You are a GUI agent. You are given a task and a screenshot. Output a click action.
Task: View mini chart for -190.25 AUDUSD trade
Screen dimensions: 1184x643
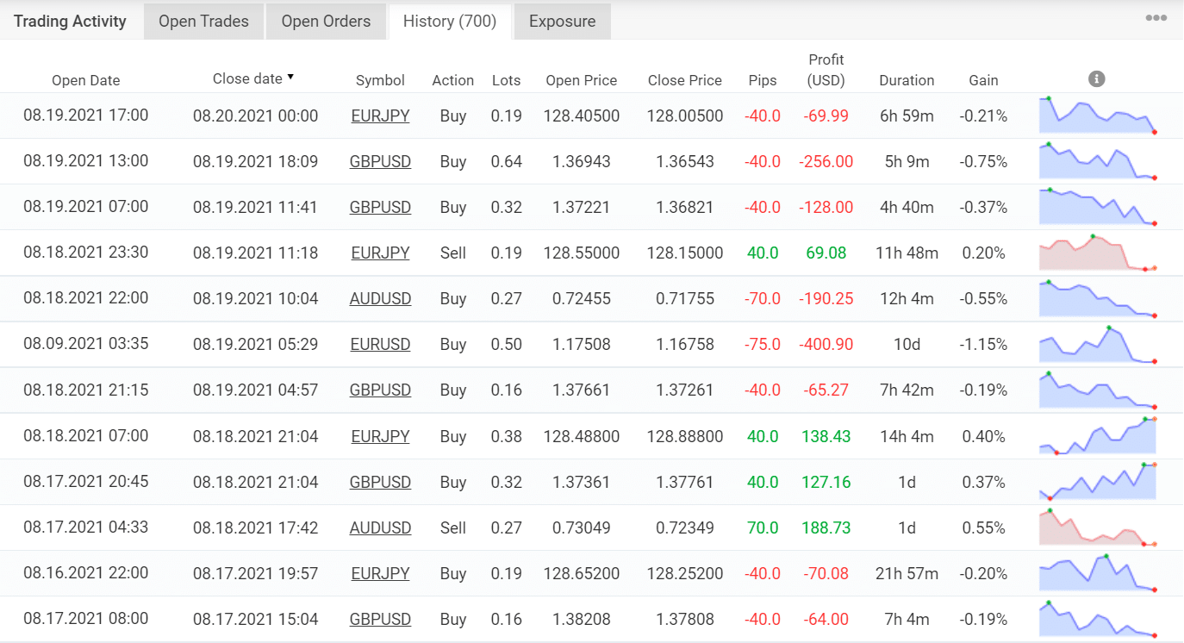(1097, 298)
